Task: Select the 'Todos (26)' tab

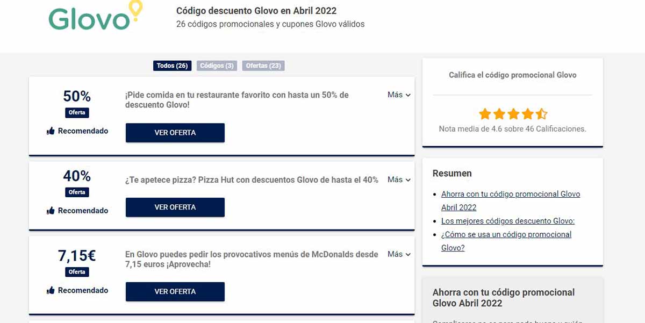Action: (172, 66)
